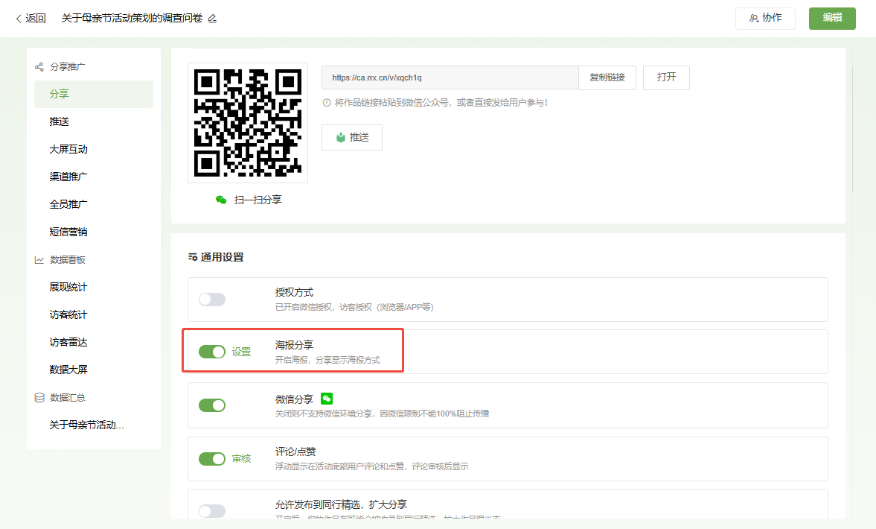Viewport: 876px width, 529px height.
Task: Click the 设置 link next to 海报分享
Action: pyautogui.click(x=241, y=352)
